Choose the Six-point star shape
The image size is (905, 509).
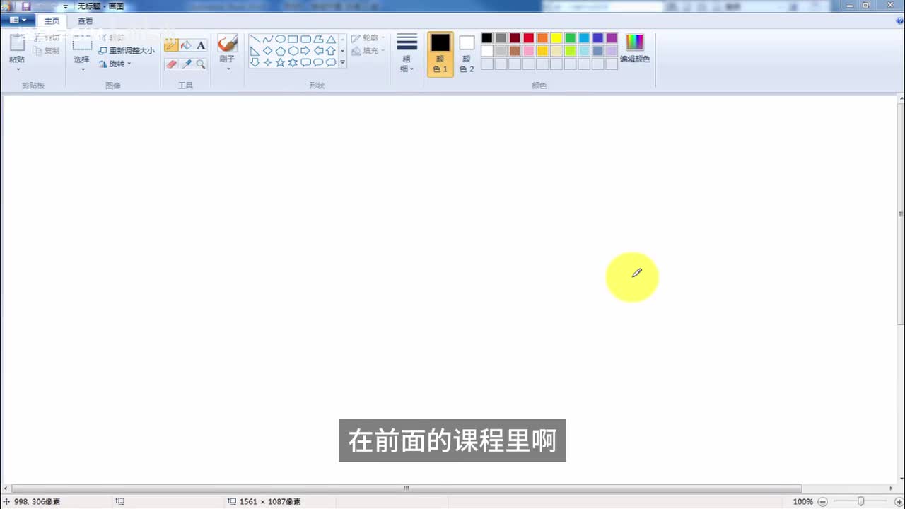click(x=293, y=62)
